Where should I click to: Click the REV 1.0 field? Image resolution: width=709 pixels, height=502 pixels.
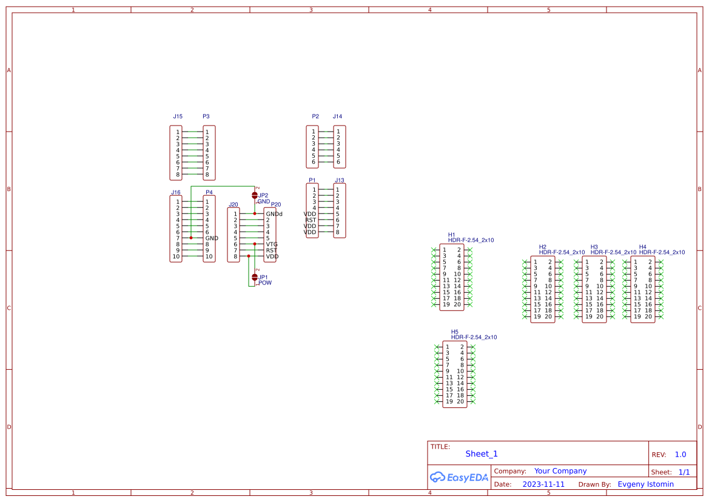[680, 454]
